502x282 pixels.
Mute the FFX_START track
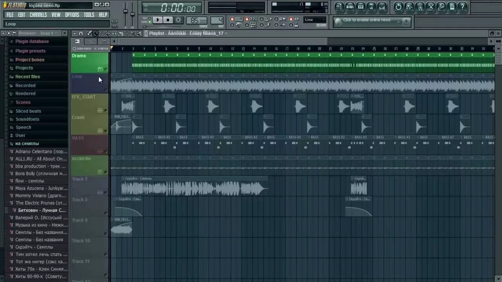[x=105, y=110]
